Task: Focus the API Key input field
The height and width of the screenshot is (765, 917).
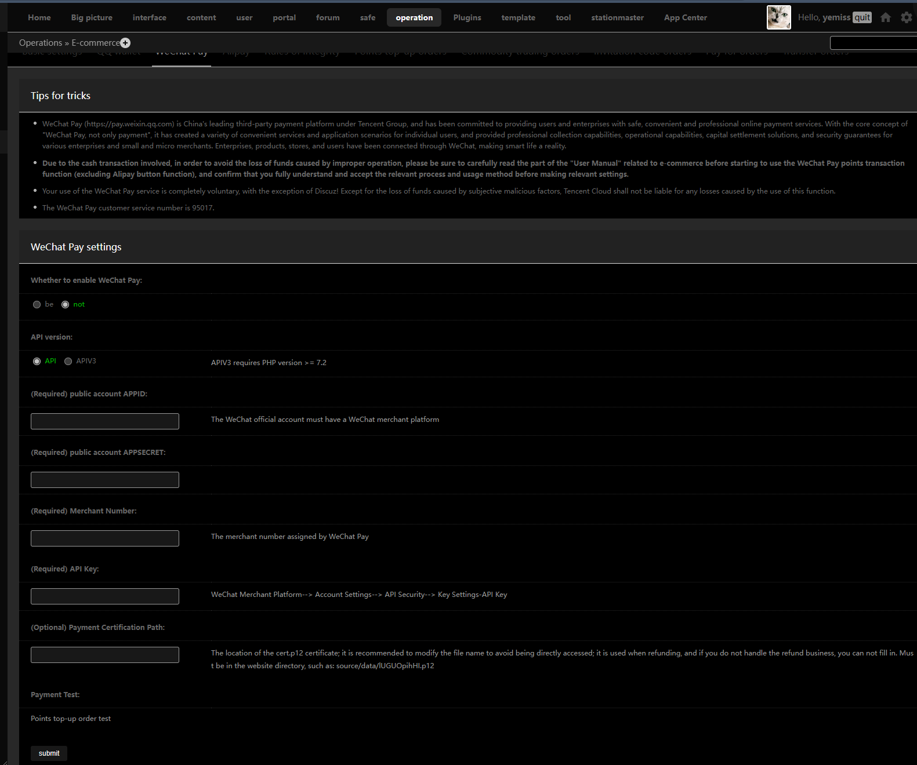Action: [x=105, y=596]
